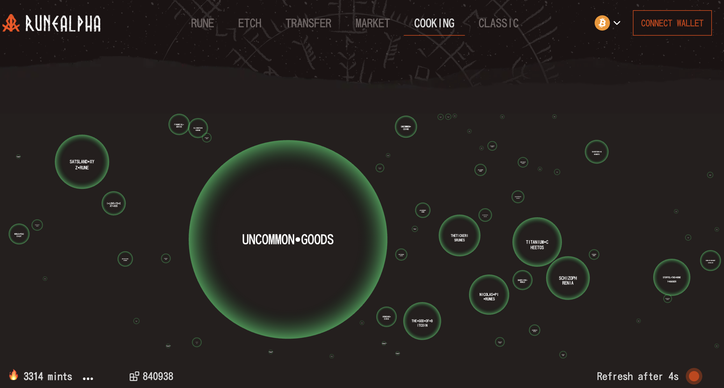The height and width of the screenshot is (388, 724).
Task: Select THE•GOD•OF•BITCOIN bubble
Action: click(x=422, y=321)
